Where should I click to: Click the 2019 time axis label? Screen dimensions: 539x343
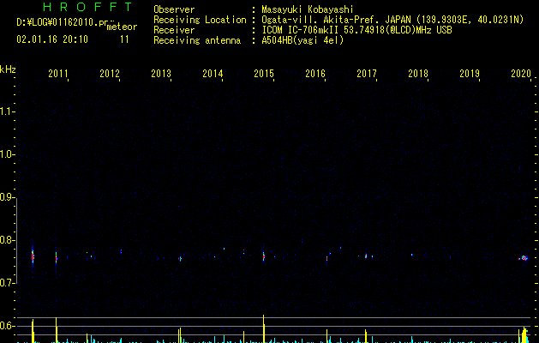coord(470,74)
